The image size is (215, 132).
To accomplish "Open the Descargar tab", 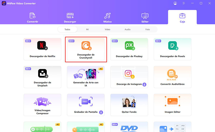I will click(x=70, y=18).
